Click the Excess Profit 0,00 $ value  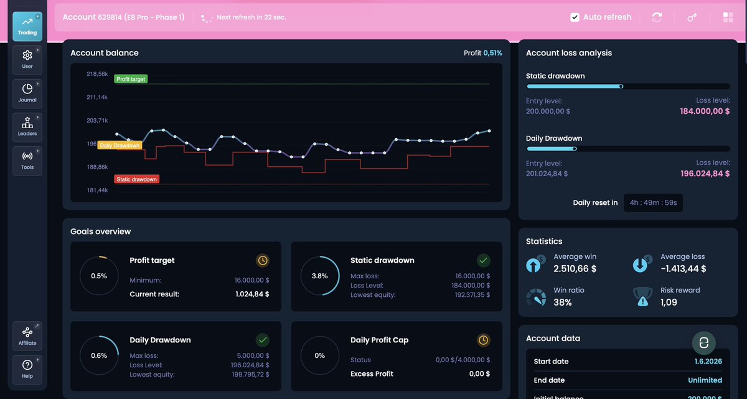[x=479, y=373]
